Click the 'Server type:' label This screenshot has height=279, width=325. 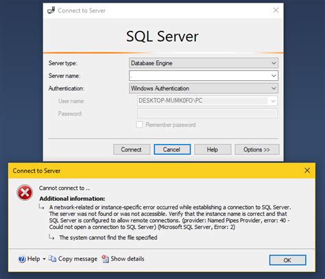click(x=63, y=63)
